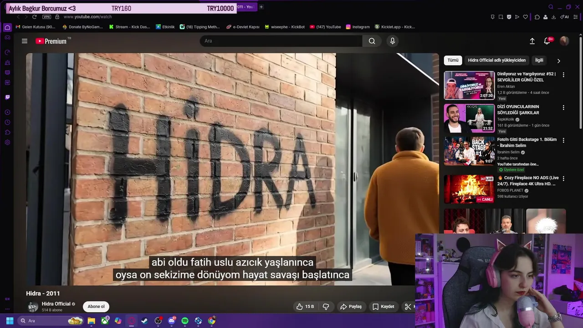Image resolution: width=583 pixels, height=328 pixels.
Task: Open the Xbox app on taskbar
Action: (x=105, y=321)
